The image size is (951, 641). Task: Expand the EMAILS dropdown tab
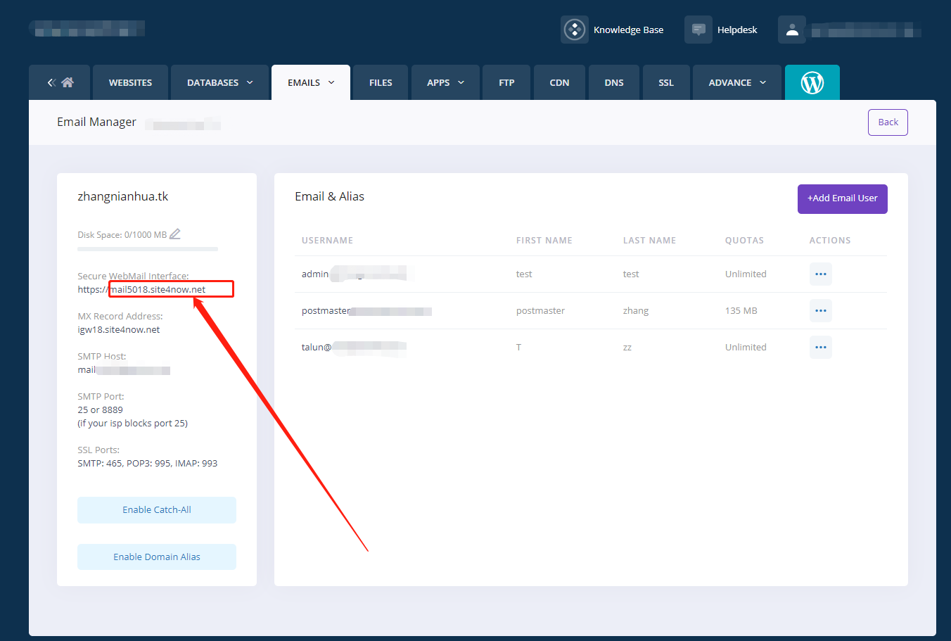click(x=311, y=82)
